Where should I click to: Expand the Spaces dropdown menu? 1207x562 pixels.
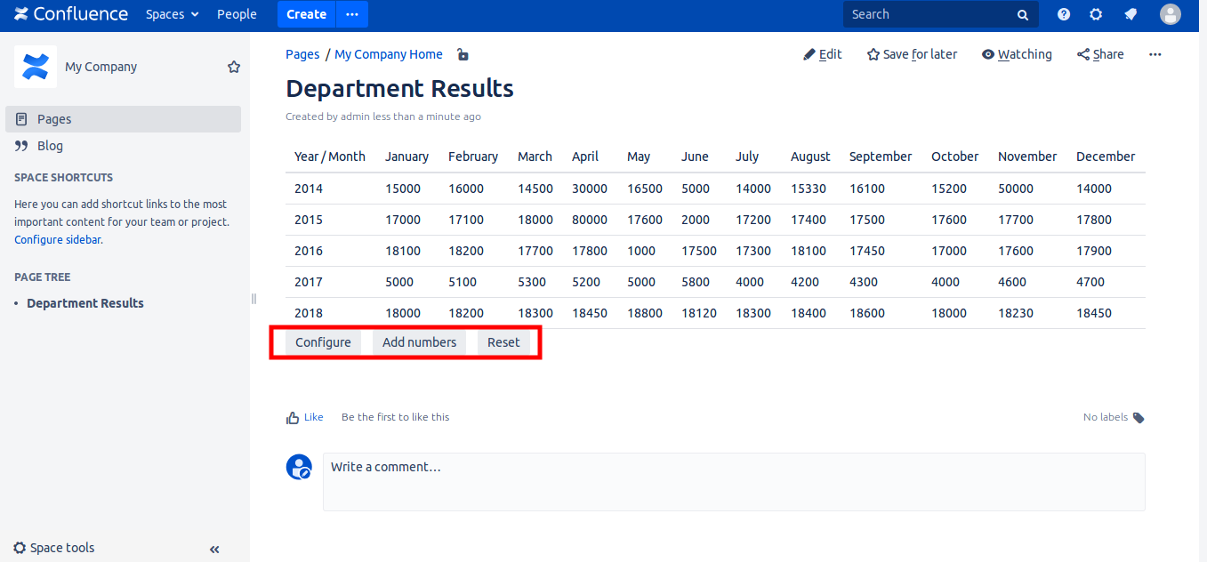(173, 14)
